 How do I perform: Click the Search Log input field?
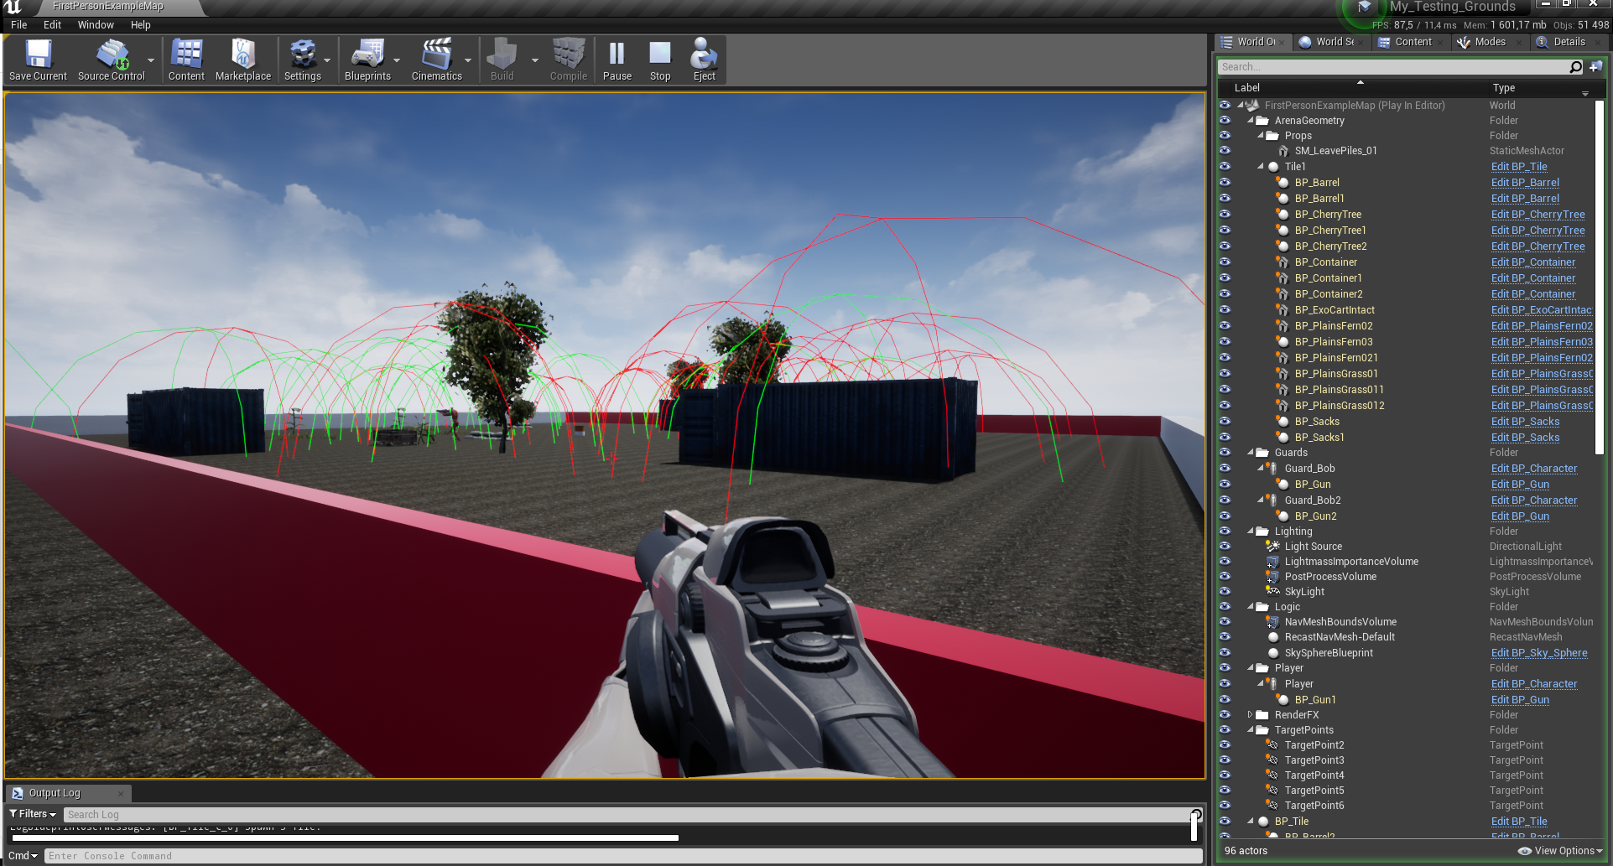pos(627,815)
